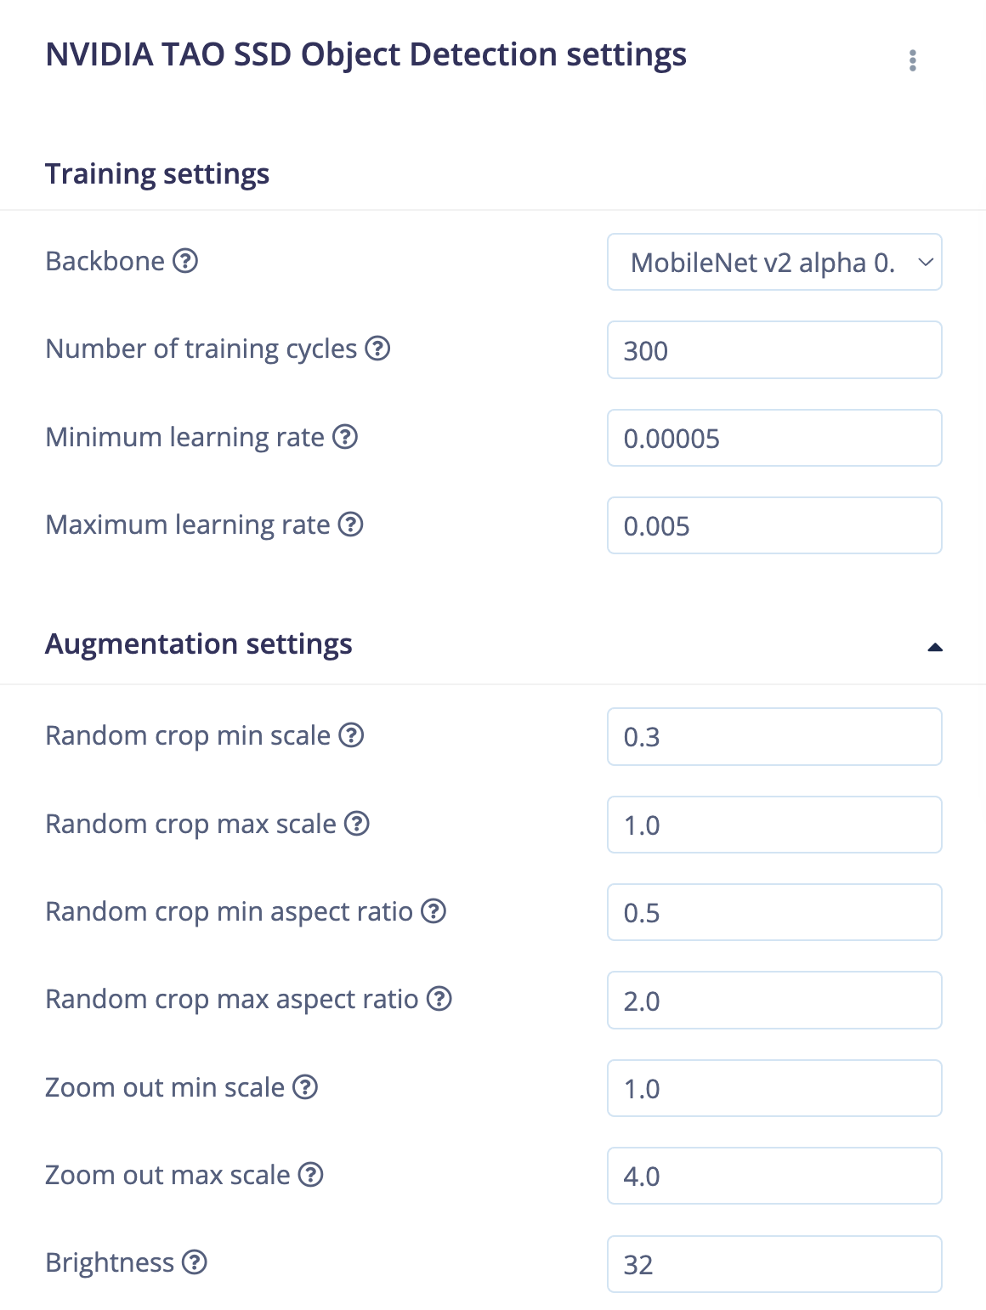Click the Random crop min scale field
This screenshot has height=1310, width=986.
click(x=774, y=736)
